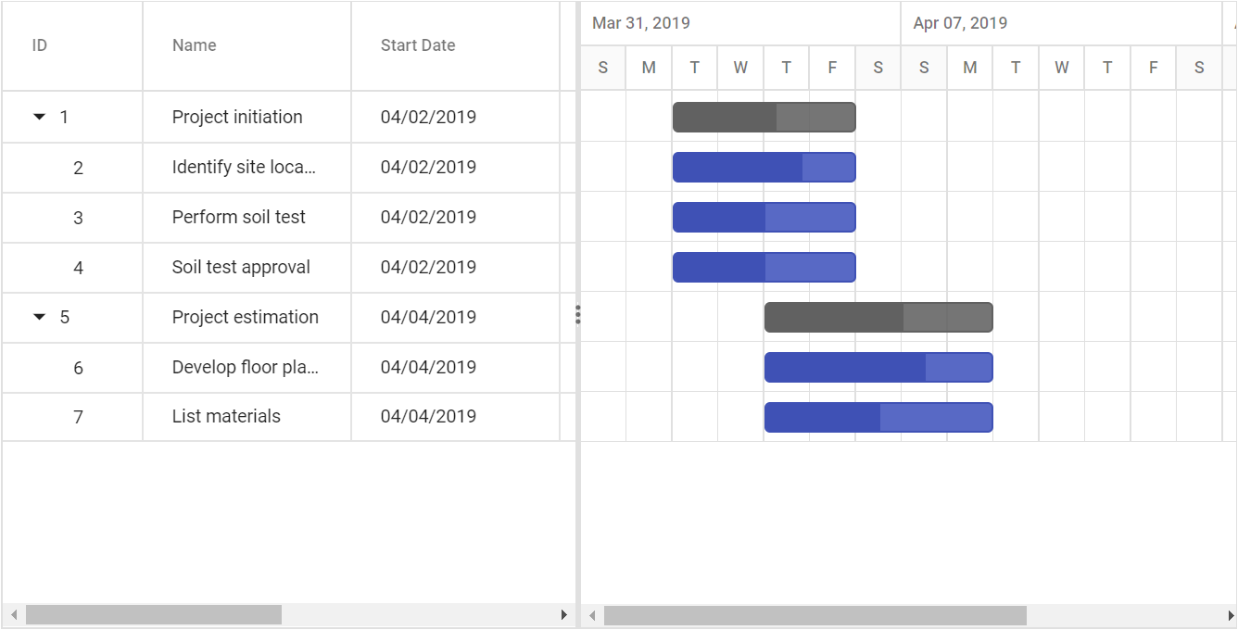Click the splitter handle dots between panes
Image resolution: width=1238 pixels, height=630 pixels.
[x=578, y=315]
